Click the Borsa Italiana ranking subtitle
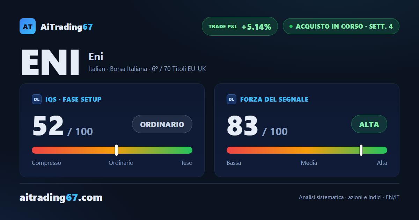 coord(147,69)
